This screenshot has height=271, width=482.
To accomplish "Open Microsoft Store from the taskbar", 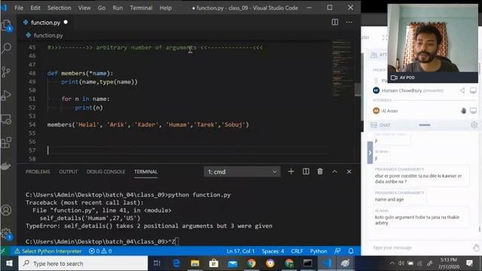I will click(214, 263).
